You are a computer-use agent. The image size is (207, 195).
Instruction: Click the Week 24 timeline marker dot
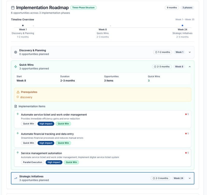182,25
